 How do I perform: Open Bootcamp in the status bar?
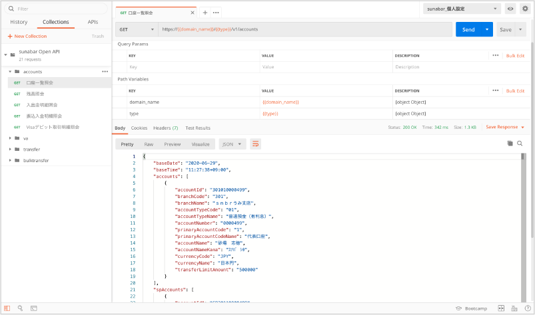coord(472,308)
